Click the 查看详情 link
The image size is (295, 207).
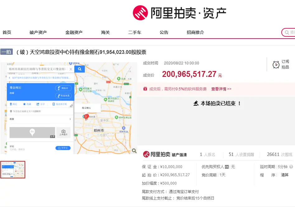[221, 89]
